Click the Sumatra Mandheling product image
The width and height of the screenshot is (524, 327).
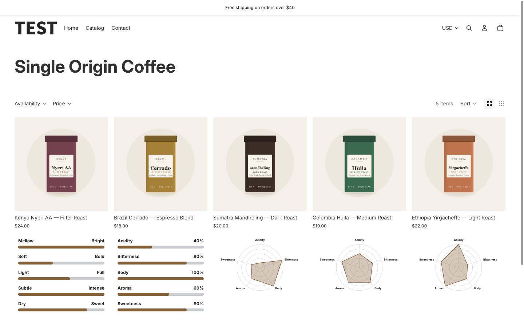(260, 164)
